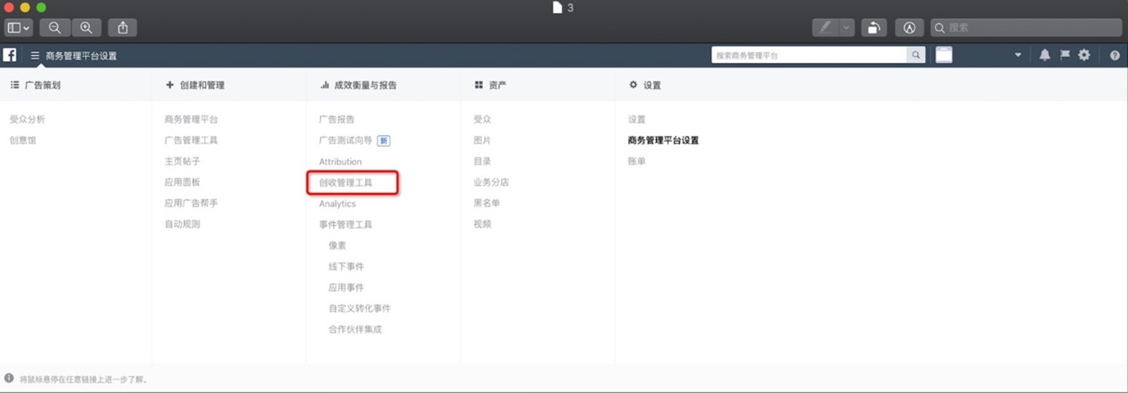Open 商务管理平台 under 创建和管理
This screenshot has width=1128, height=393.
click(191, 119)
